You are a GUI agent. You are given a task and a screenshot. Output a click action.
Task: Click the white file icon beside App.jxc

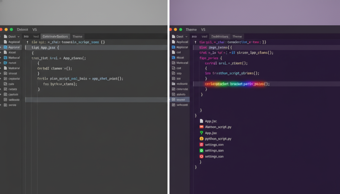pos(201,121)
